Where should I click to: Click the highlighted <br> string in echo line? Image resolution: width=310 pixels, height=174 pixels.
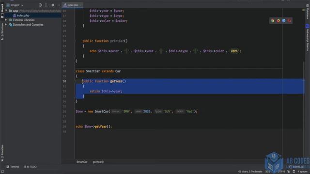coord(234,51)
